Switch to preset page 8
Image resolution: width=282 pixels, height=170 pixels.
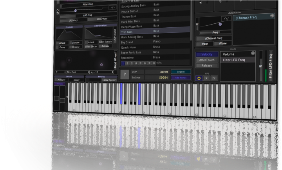point(154,63)
